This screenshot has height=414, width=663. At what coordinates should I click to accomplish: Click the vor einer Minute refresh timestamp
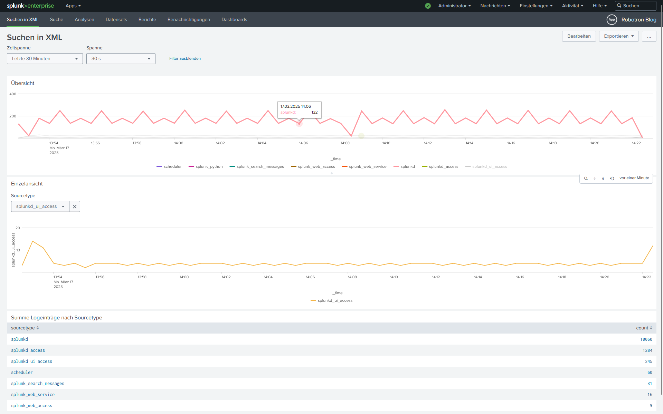pos(634,178)
